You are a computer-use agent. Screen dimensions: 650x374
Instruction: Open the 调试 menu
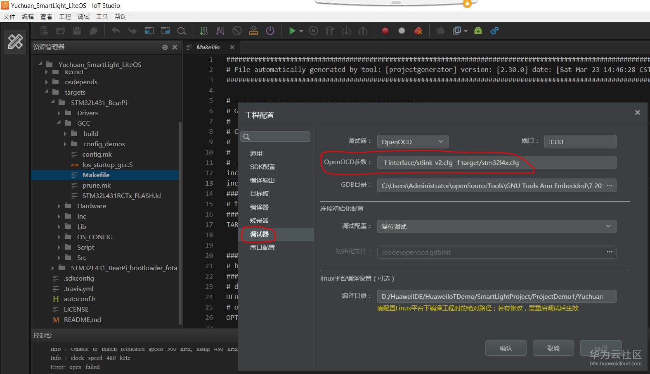click(84, 17)
